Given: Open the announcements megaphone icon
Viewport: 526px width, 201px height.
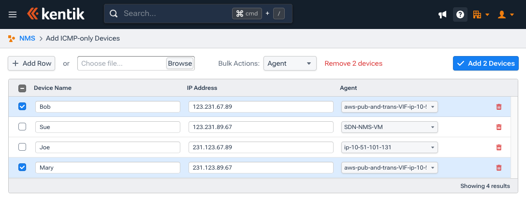Looking at the screenshot, I should tap(442, 14).
